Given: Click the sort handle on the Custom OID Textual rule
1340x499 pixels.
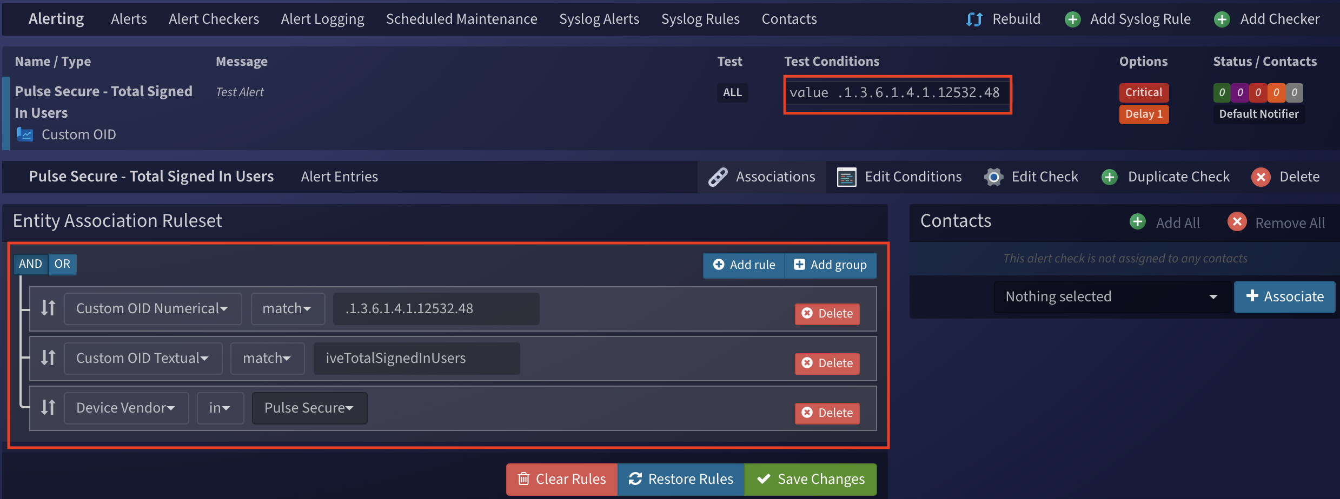Looking at the screenshot, I should pyautogui.click(x=48, y=358).
